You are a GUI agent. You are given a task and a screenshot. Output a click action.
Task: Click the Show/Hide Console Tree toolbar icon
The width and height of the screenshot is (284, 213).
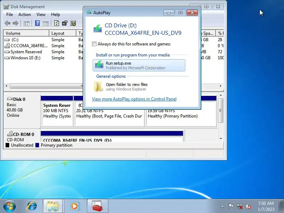(x=26, y=23)
